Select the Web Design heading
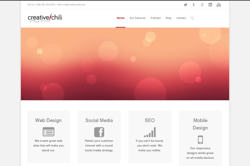The height and width of the screenshot is (166, 250). point(48,120)
